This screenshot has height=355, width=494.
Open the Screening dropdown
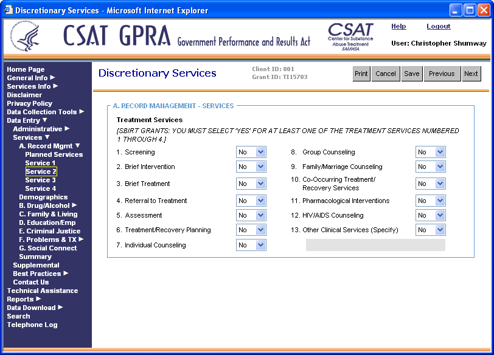[251, 152]
